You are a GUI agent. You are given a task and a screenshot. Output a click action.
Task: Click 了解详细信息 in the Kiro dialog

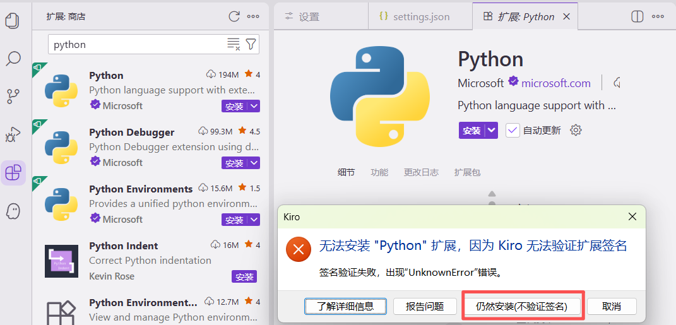(x=345, y=307)
